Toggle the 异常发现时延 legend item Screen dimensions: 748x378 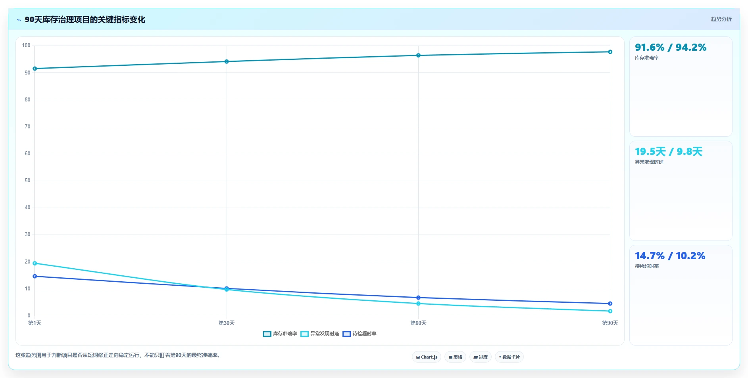click(x=320, y=334)
